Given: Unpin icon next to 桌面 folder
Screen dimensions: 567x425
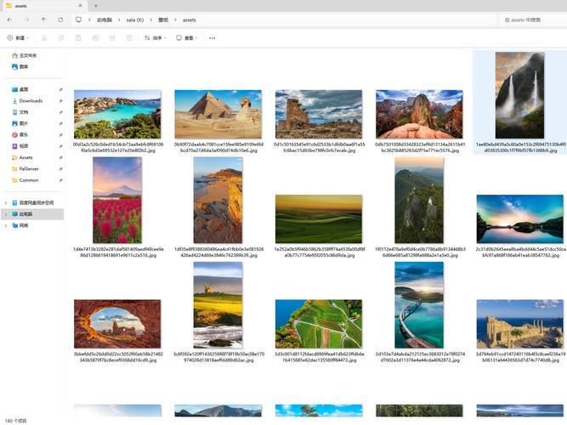Looking at the screenshot, I should [x=60, y=89].
